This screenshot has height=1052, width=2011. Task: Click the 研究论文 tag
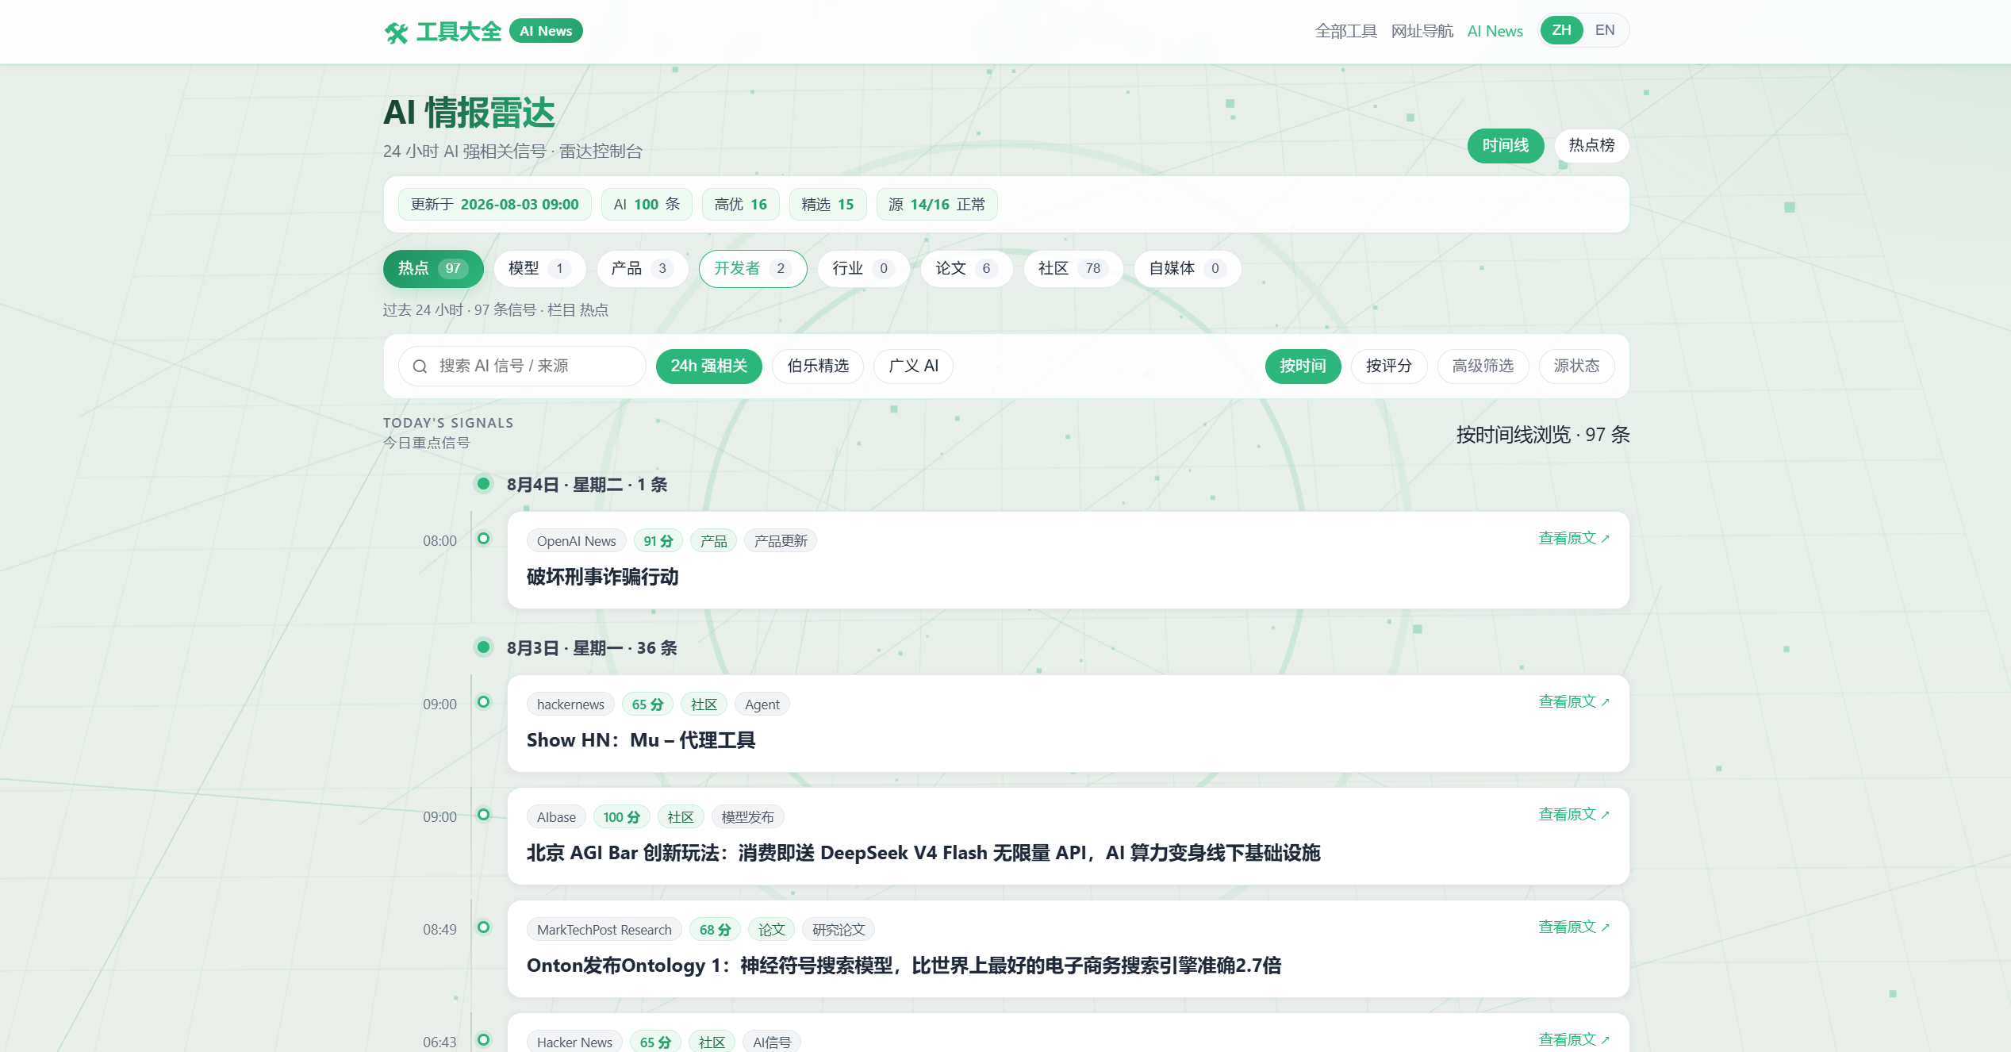[x=839, y=930]
